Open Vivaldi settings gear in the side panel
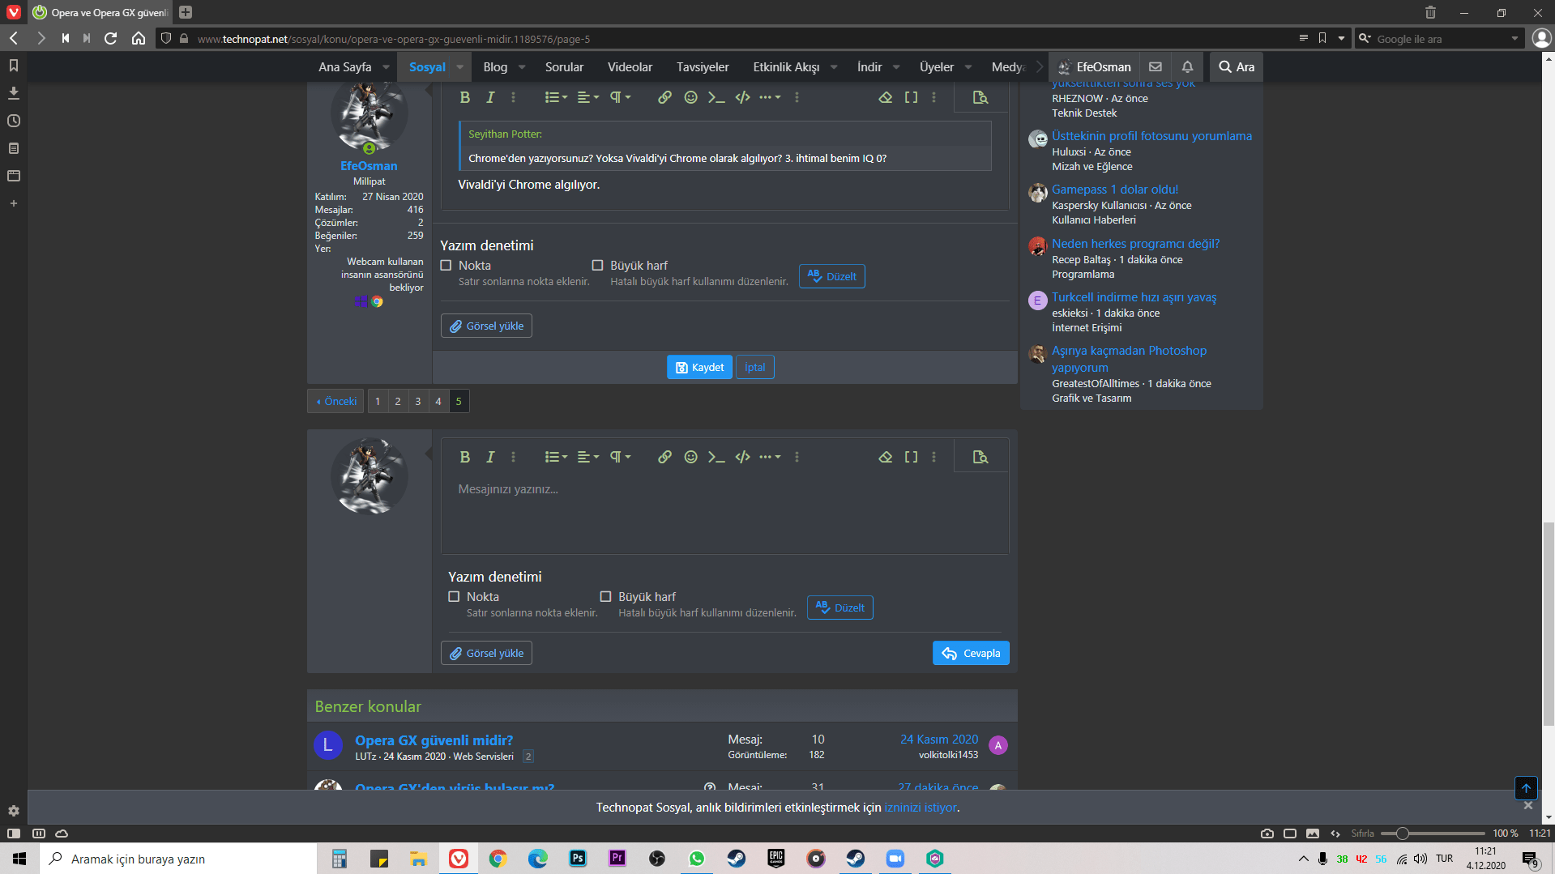 click(x=14, y=811)
